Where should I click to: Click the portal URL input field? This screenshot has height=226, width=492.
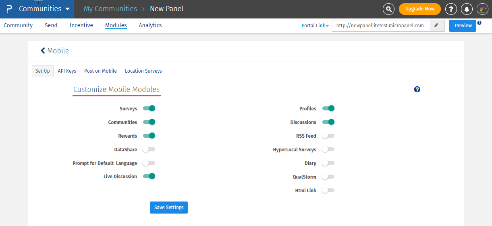(380, 26)
